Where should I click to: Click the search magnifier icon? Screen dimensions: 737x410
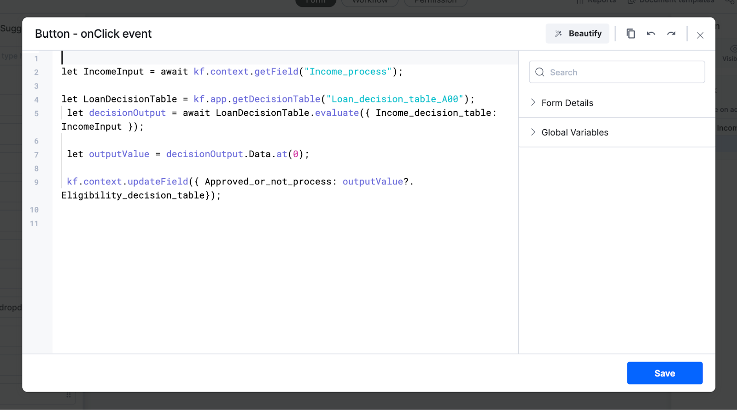[x=540, y=72]
